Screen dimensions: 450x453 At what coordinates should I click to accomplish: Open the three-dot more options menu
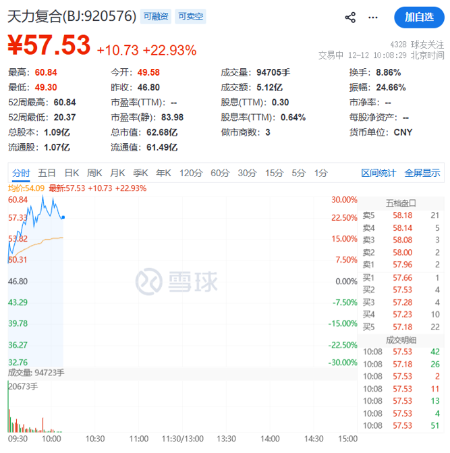(x=375, y=17)
